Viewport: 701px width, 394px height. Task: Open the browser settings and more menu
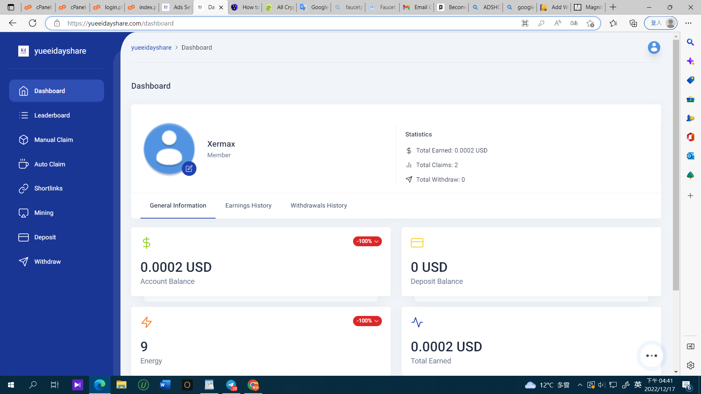[688, 23]
